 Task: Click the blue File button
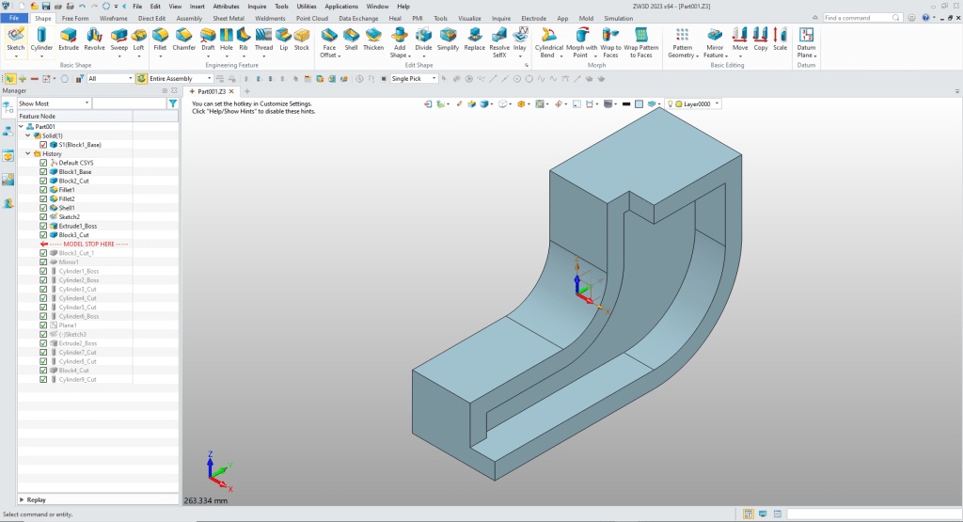[15, 18]
